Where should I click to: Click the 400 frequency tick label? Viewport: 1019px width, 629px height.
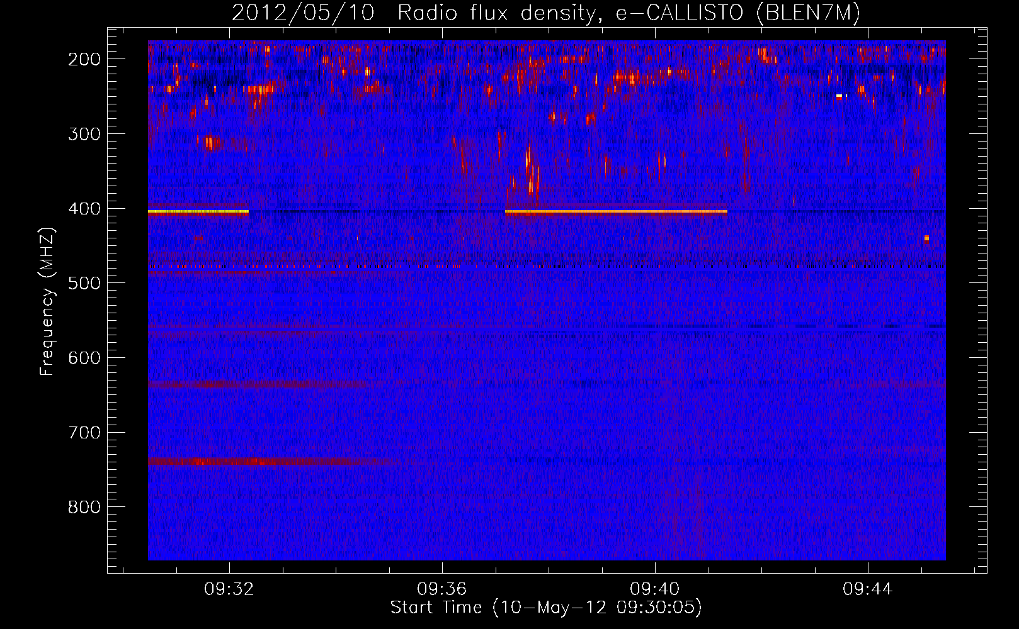(x=84, y=209)
